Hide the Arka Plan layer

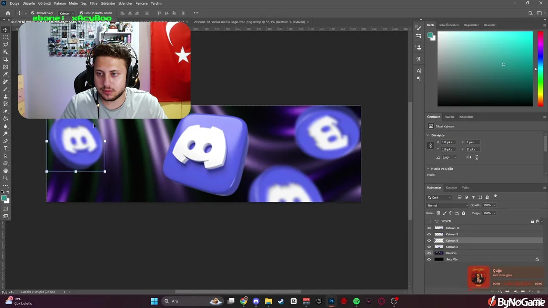tap(429, 259)
